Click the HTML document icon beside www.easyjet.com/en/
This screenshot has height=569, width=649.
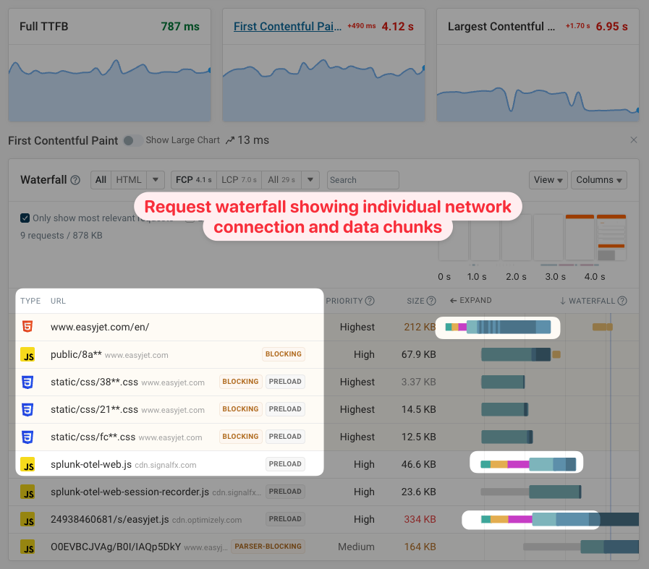coord(27,327)
